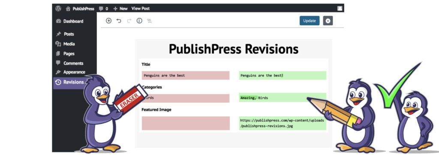
Task: Click the PublishPress home icon
Action: click(x=68, y=9)
